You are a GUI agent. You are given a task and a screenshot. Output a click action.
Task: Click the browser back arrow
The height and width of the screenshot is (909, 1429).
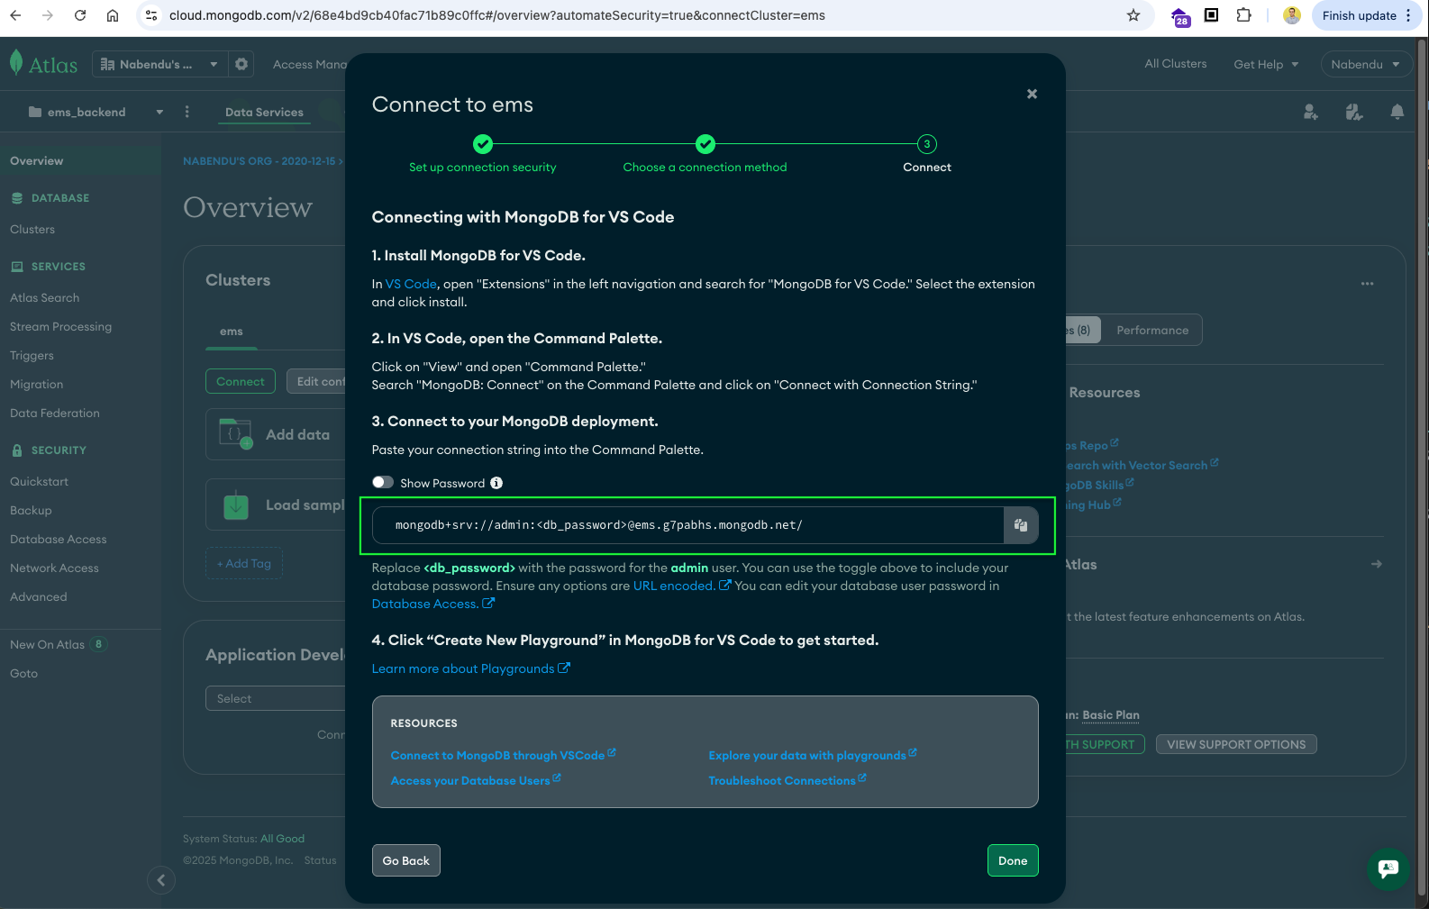pyautogui.click(x=15, y=15)
